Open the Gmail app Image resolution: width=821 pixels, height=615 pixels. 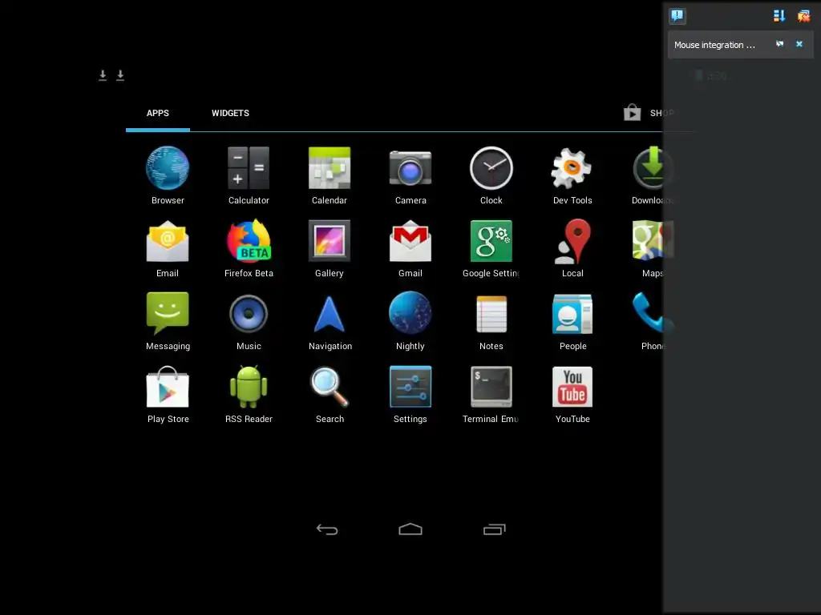(x=410, y=248)
